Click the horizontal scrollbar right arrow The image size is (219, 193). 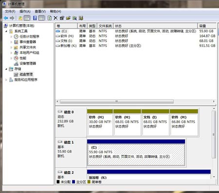(x=214, y=101)
